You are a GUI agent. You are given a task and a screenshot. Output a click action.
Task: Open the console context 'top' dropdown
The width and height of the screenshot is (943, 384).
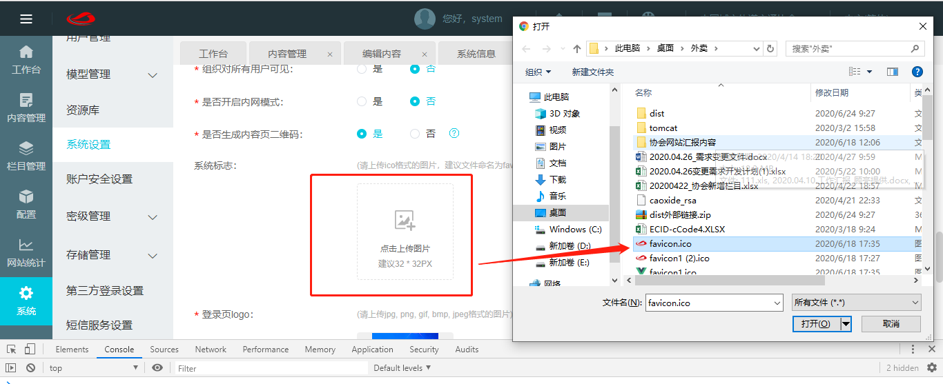pyautogui.click(x=94, y=368)
